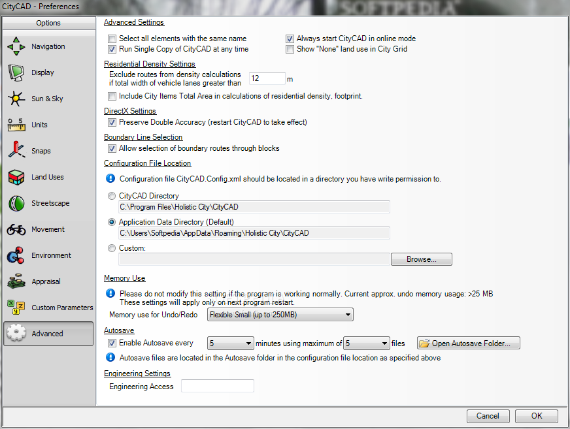Click the Streetscape green icon
The image size is (570, 429).
[16, 203]
